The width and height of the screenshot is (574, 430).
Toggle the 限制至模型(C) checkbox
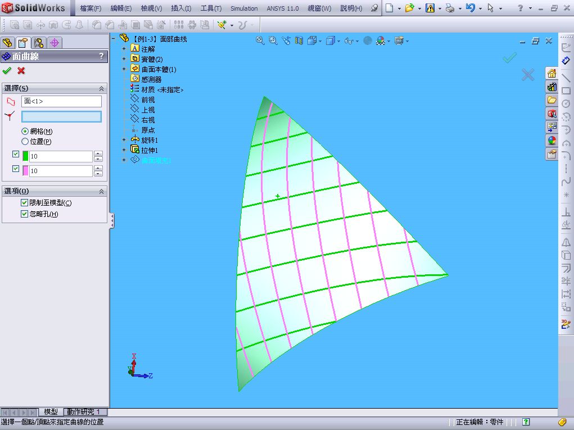click(24, 203)
